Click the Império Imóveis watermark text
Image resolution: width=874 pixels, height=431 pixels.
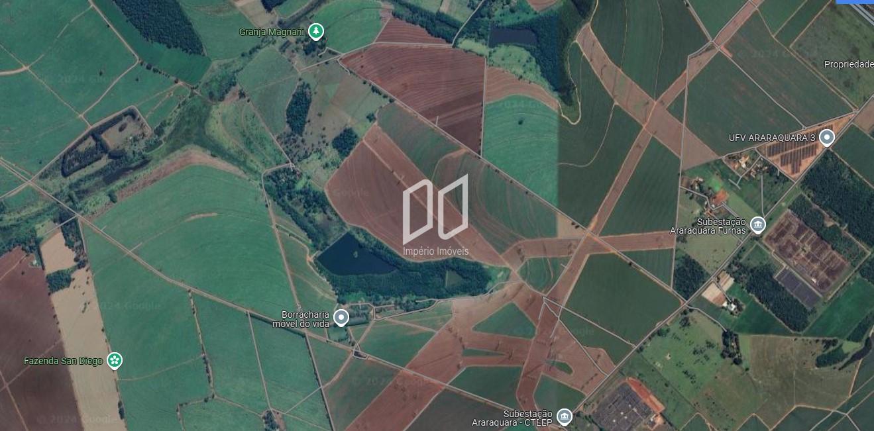pyautogui.click(x=435, y=252)
